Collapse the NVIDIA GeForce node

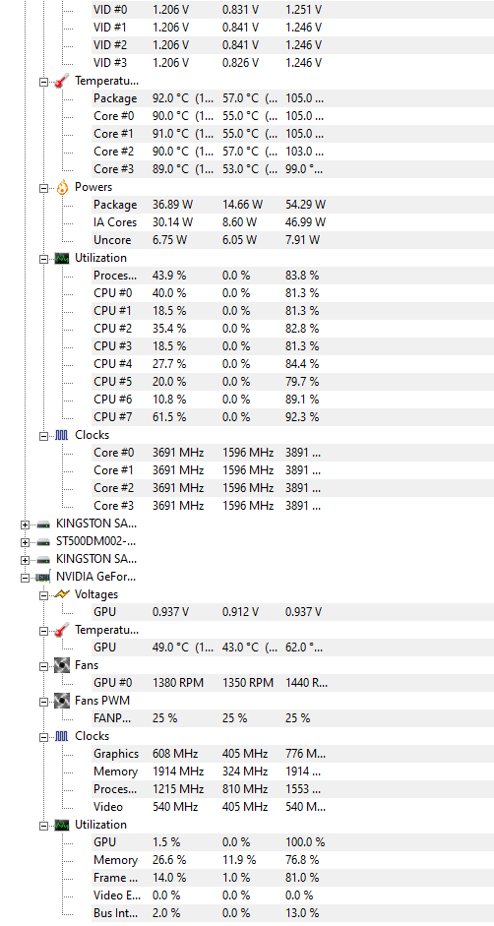pyautogui.click(x=25, y=578)
